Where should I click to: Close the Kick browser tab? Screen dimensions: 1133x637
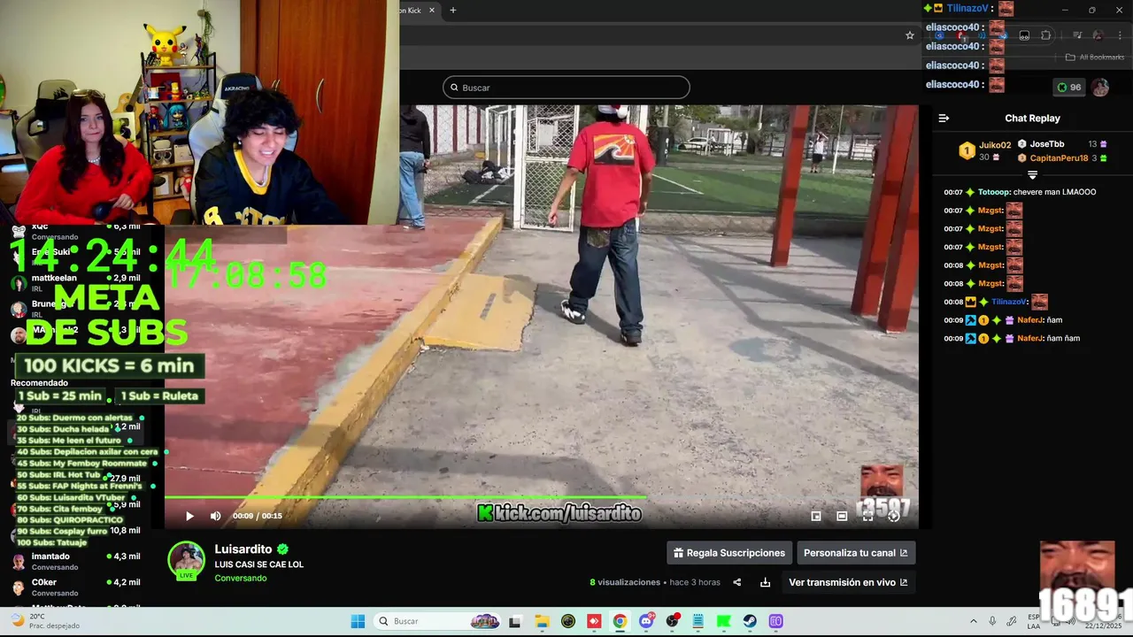[432, 10]
